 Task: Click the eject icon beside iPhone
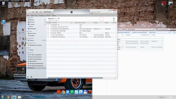(x=45, y=40)
